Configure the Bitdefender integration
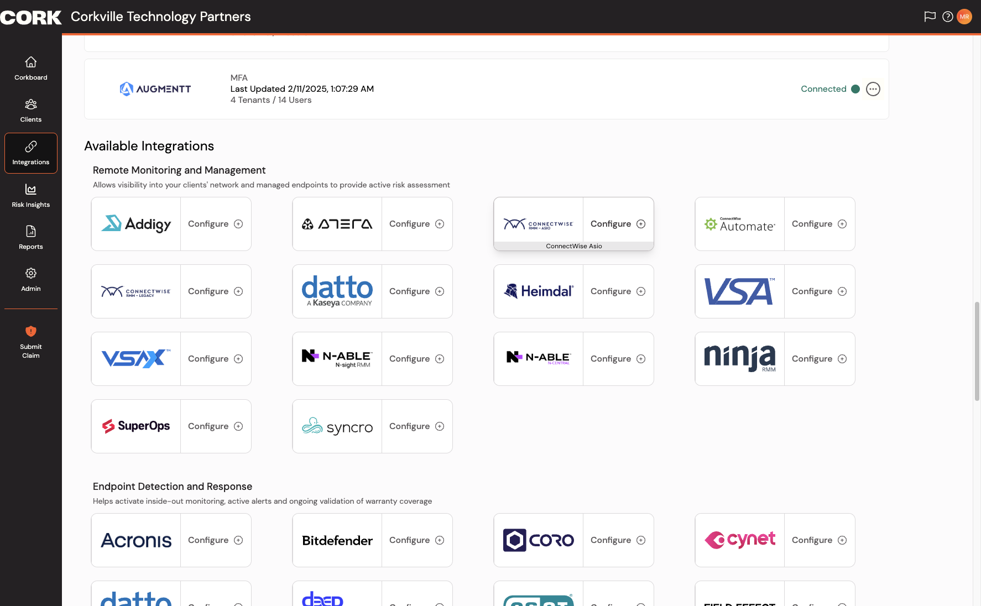Image resolution: width=981 pixels, height=606 pixels. [417, 540]
